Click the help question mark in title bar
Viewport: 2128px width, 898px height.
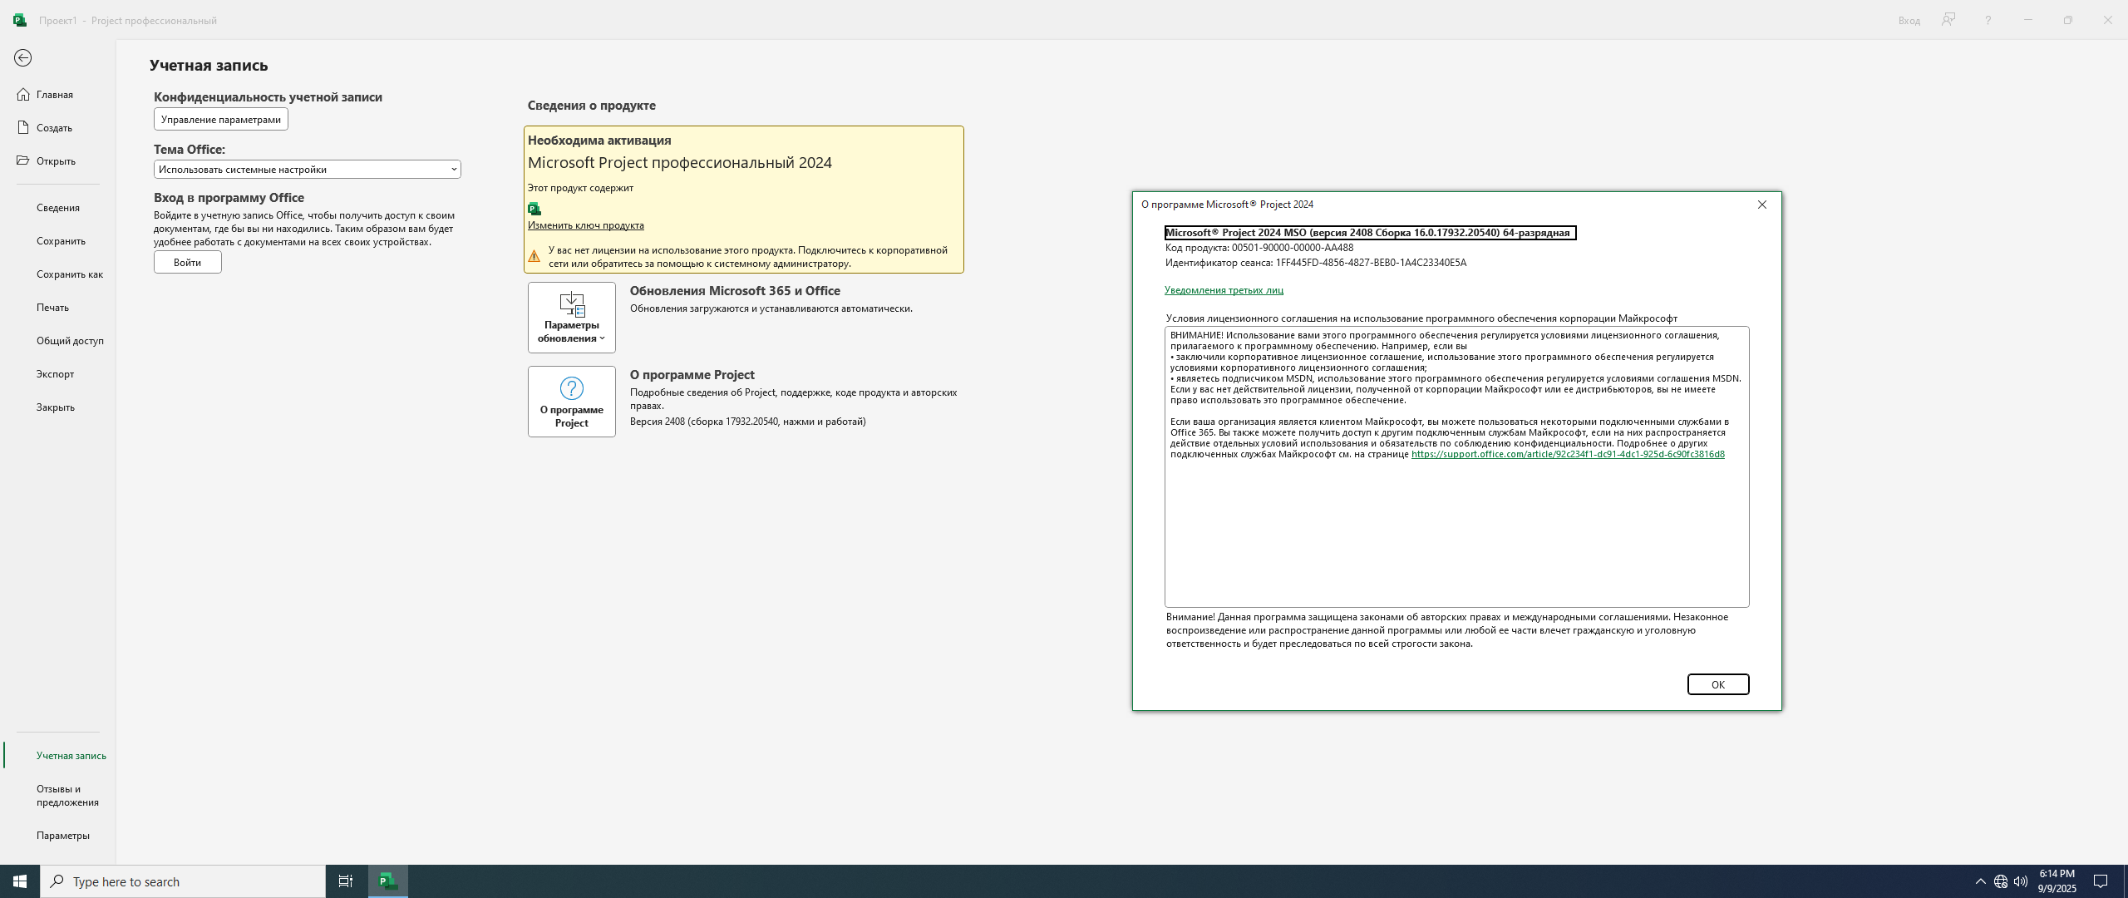tap(1988, 20)
